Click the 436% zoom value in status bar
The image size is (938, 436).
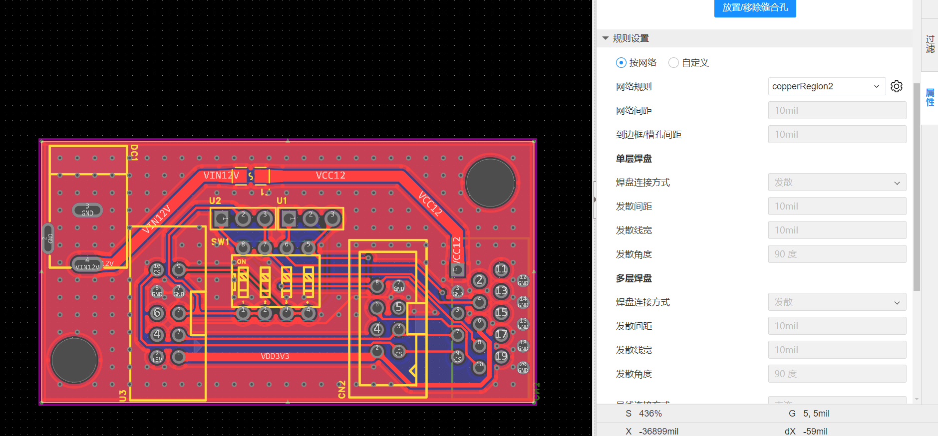650,414
